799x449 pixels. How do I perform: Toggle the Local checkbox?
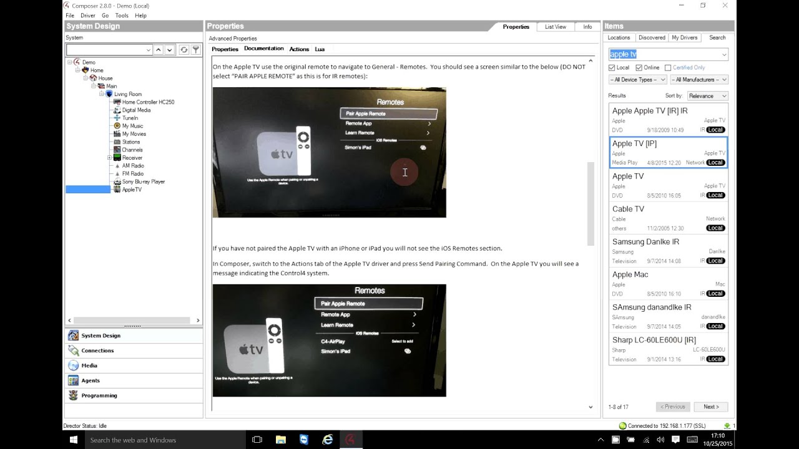point(612,67)
